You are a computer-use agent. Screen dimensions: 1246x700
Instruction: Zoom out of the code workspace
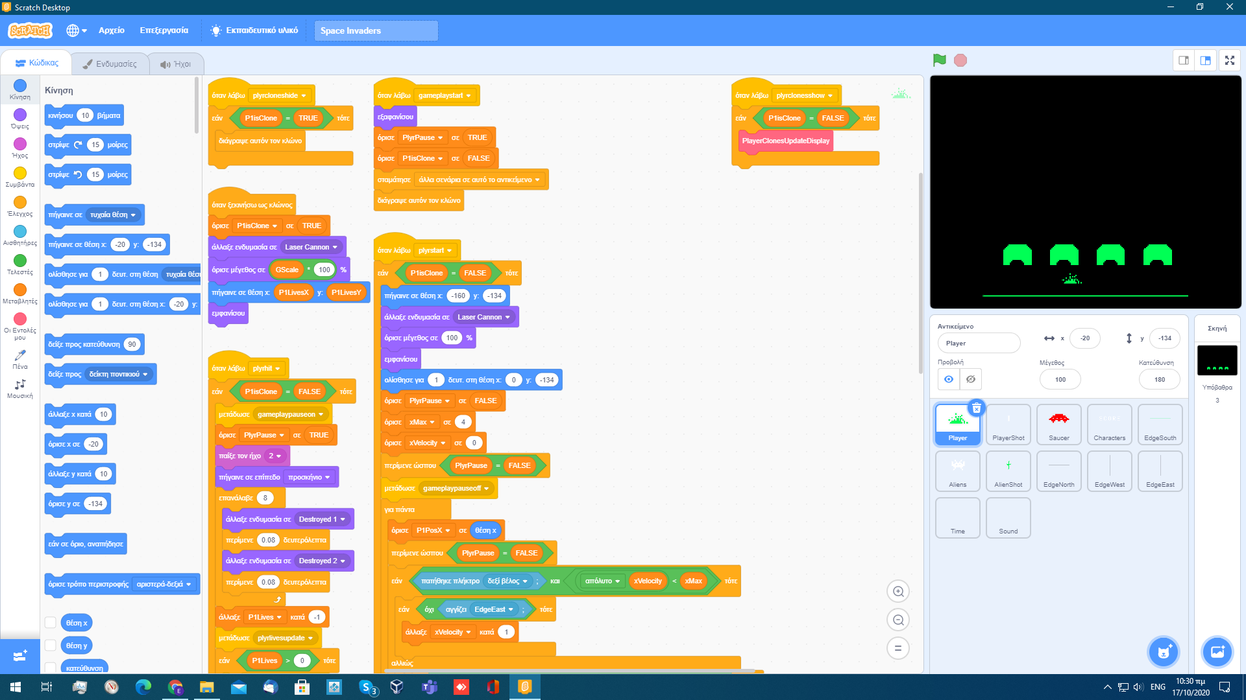pos(898,620)
